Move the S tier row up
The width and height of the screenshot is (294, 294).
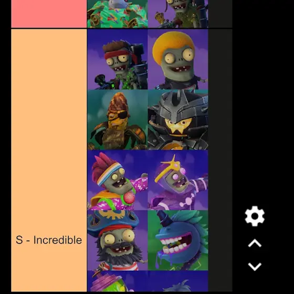(255, 243)
